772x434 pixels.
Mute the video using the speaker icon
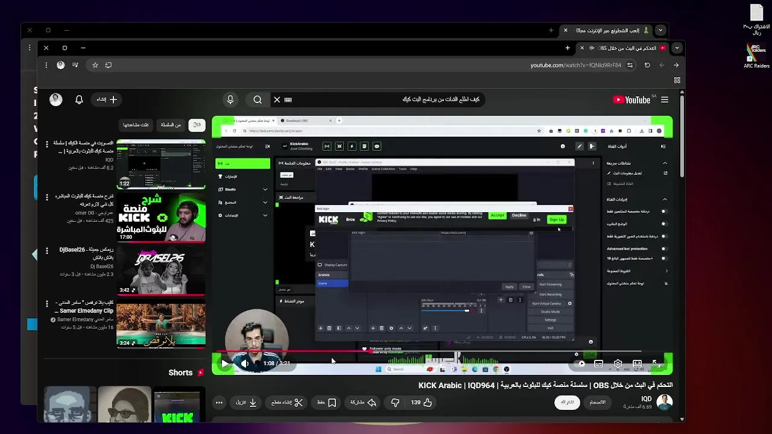click(245, 363)
